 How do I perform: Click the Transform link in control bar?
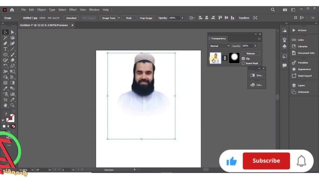pos(244,18)
